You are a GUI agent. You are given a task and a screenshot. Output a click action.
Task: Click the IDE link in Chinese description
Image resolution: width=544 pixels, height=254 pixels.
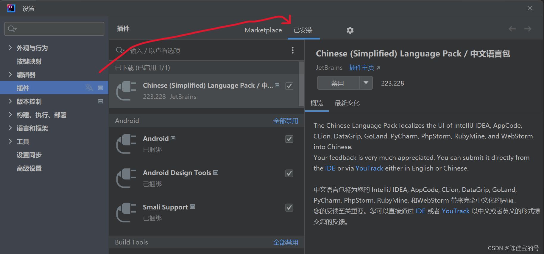(x=420, y=211)
